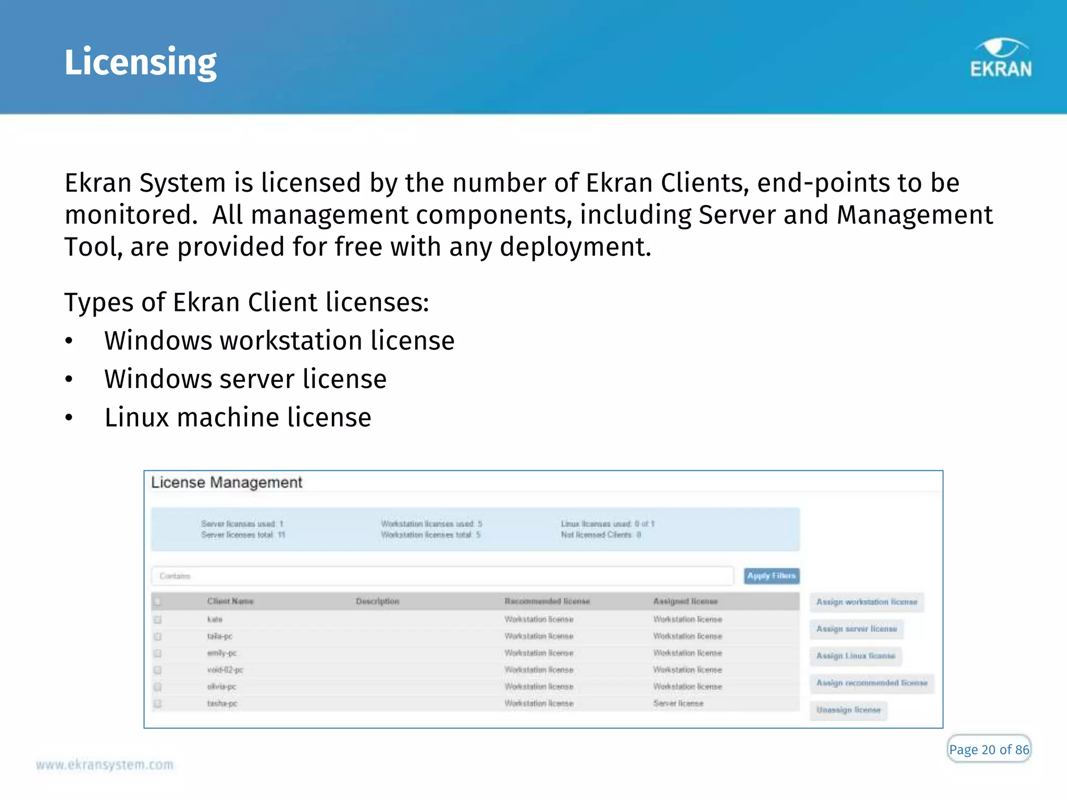Click the Windows workstation license bullet
Screen dimensions: 1067x800
point(279,341)
